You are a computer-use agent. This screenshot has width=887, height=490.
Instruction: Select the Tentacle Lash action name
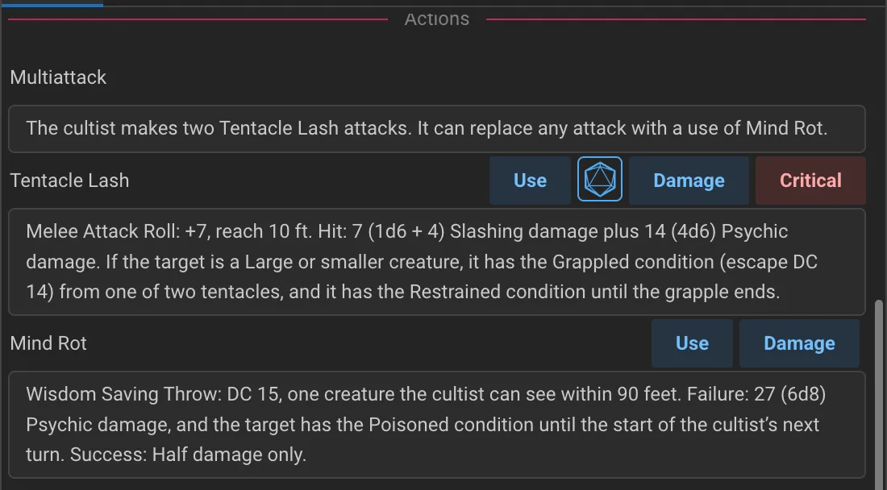[69, 181]
